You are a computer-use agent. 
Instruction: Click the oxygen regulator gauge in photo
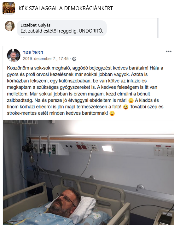tap(29, 140)
